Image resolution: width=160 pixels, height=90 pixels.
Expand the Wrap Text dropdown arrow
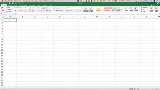tap(61, 8)
